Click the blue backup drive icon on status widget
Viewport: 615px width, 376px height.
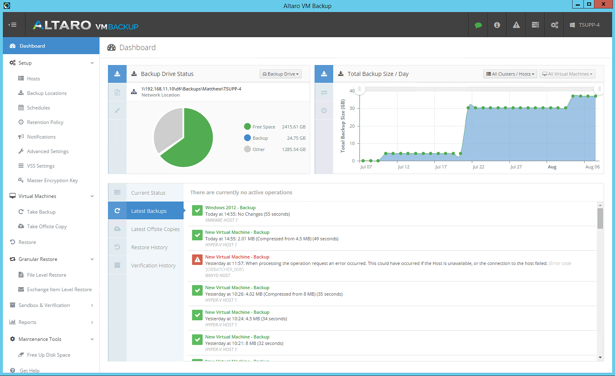(x=117, y=74)
